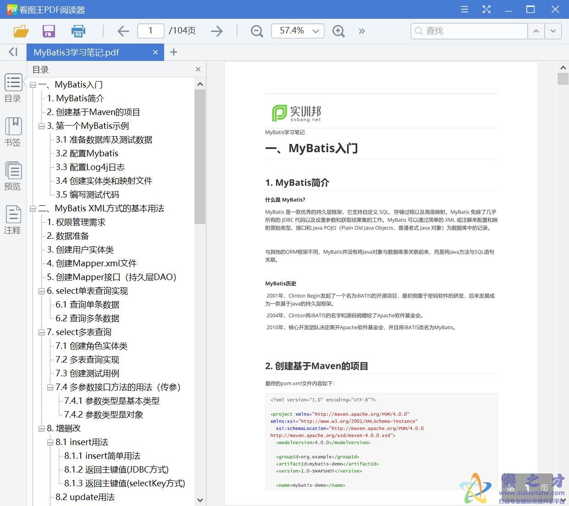Toggle fullscreen mode icon in title bar

coord(486,9)
